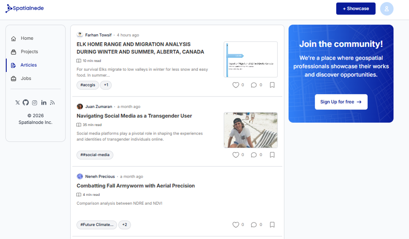Click the X (Twitter) social icon

point(17,103)
